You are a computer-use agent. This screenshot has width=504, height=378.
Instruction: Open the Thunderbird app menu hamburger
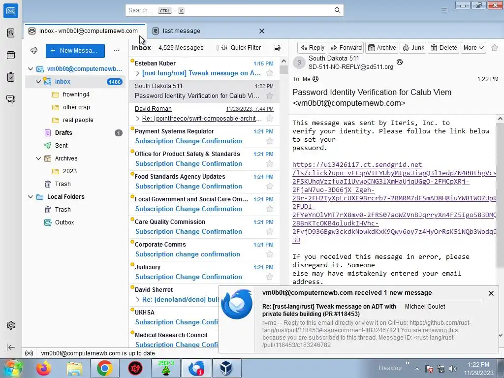444,10
